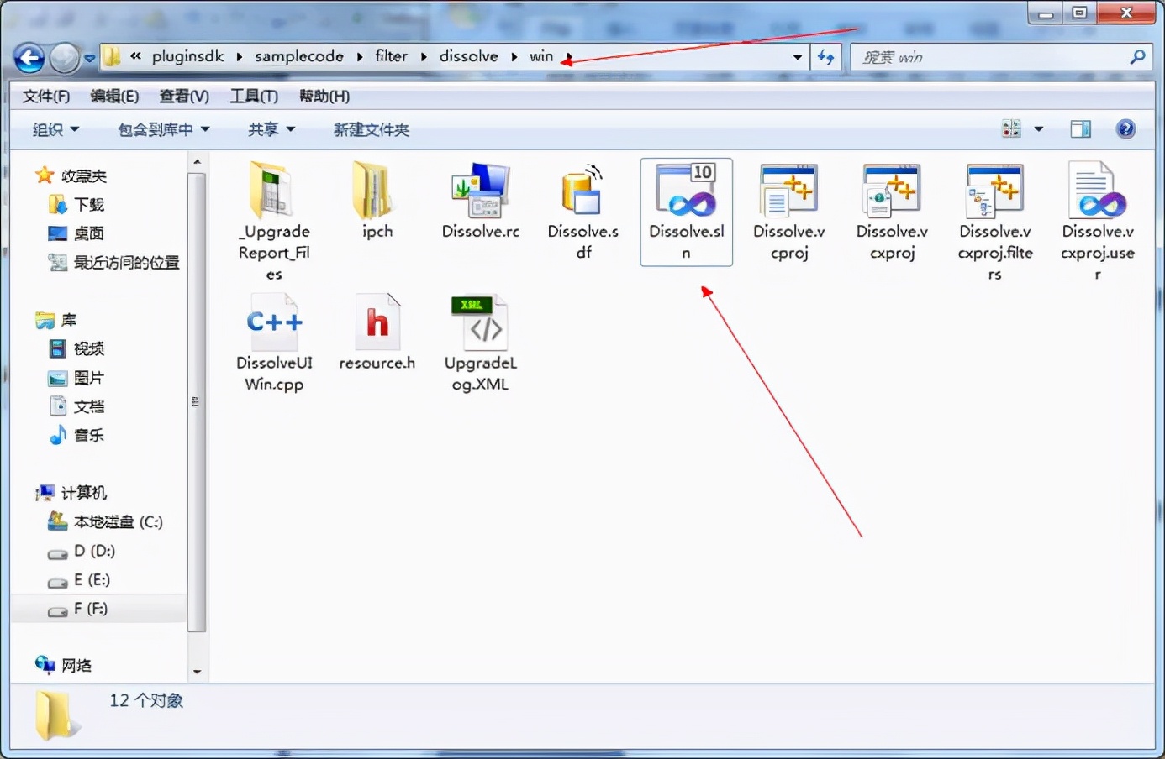Select the Dissolve.sdf database file icon

[x=582, y=190]
